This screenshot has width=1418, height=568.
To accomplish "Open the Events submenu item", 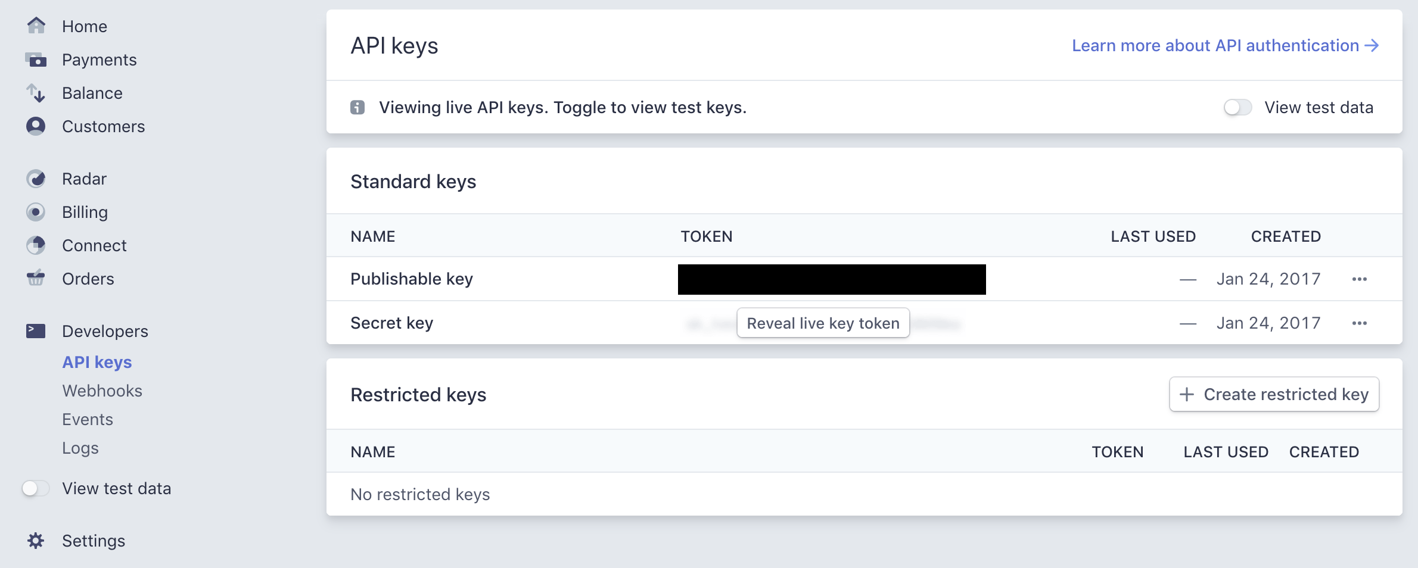I will pos(88,420).
